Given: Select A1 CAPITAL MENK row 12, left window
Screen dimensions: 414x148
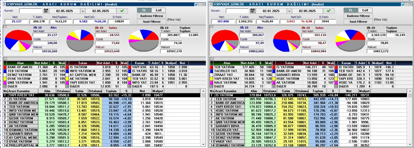Looking at the screenshot, I should pyautogui.click(x=102, y=138).
